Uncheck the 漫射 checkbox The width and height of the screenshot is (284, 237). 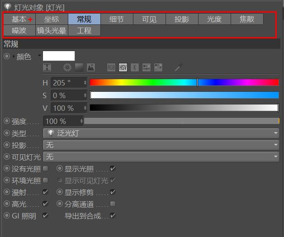(45, 192)
